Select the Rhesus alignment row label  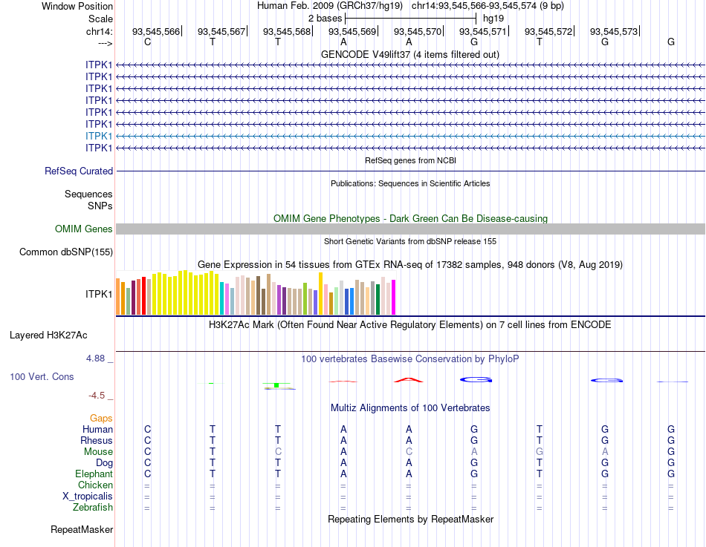tap(97, 441)
